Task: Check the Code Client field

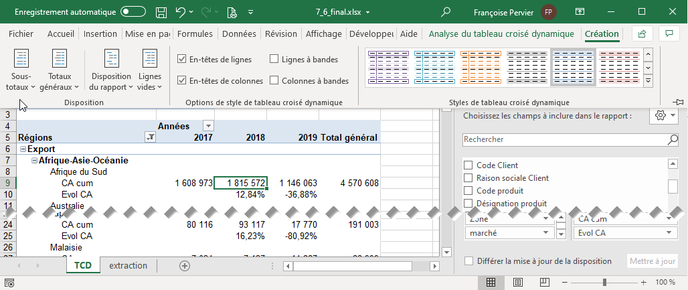Action: pyautogui.click(x=468, y=165)
